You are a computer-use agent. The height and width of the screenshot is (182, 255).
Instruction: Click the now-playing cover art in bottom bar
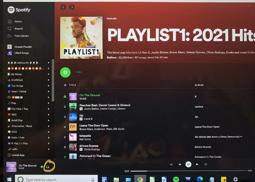click(x=11, y=167)
